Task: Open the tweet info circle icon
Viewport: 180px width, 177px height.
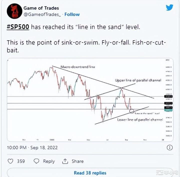Action: [x=169, y=147]
